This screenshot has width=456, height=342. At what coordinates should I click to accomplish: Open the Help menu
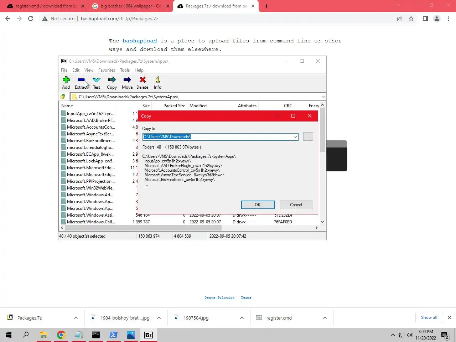(x=139, y=70)
